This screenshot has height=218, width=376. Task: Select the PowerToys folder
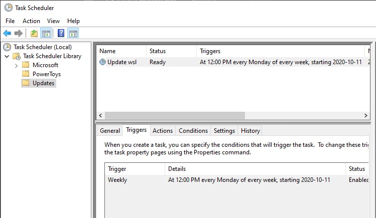click(47, 74)
